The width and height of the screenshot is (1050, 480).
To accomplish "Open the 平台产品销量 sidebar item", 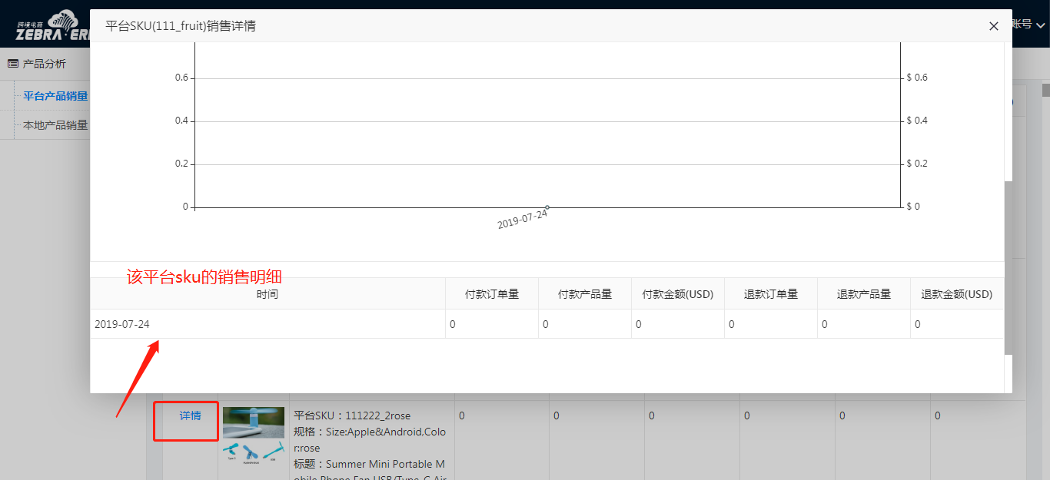I will pyautogui.click(x=55, y=96).
